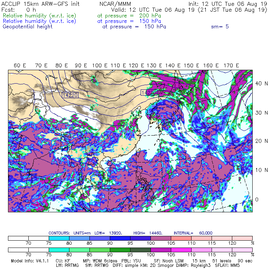Click the "85" tick label under the green colorbar
This screenshot has width=269, height=269.
[89, 255]
